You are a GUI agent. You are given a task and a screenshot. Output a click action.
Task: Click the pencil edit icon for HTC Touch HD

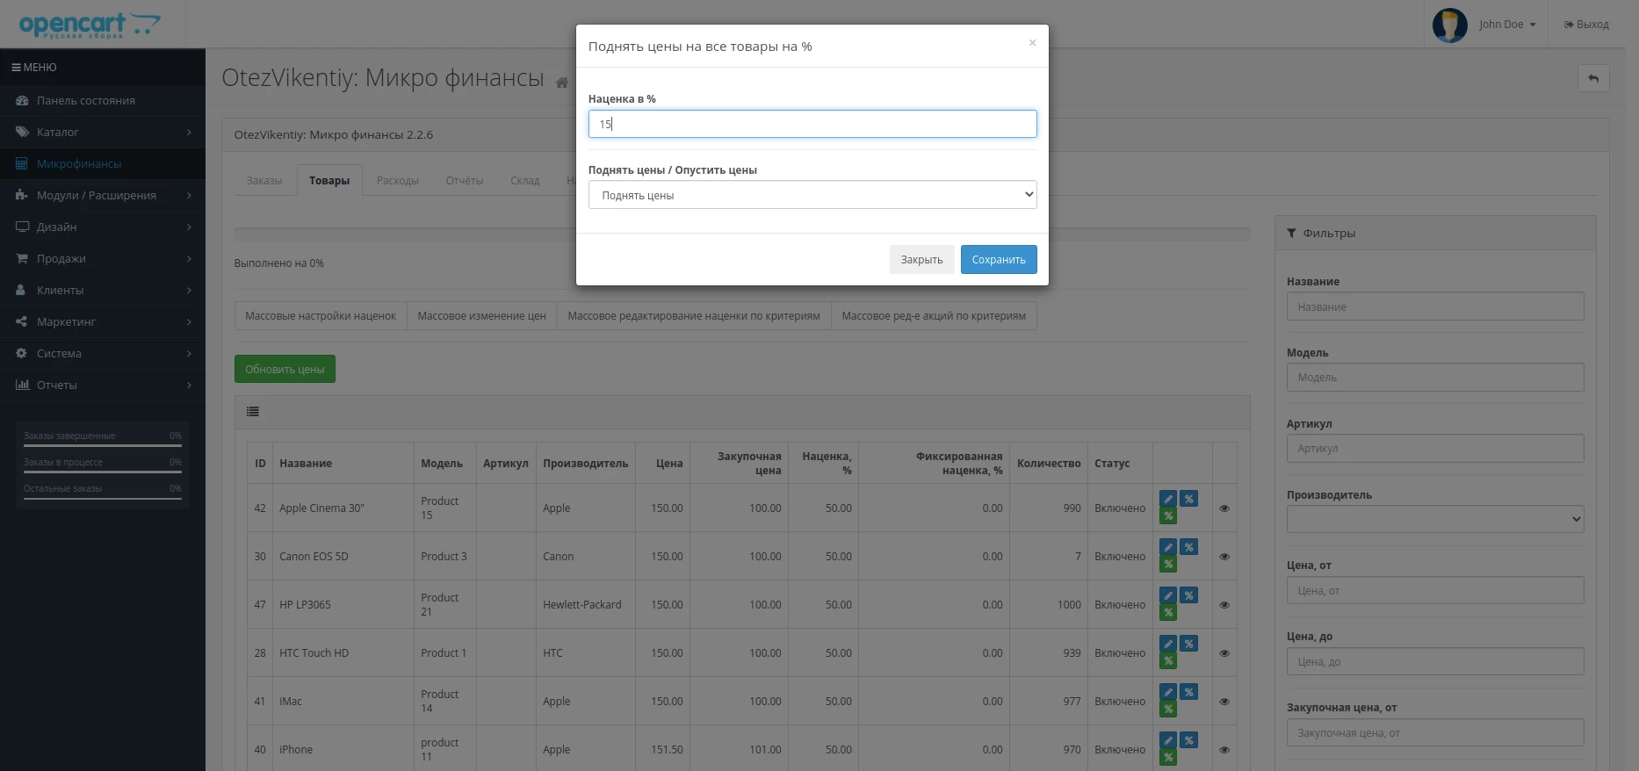1167,644
